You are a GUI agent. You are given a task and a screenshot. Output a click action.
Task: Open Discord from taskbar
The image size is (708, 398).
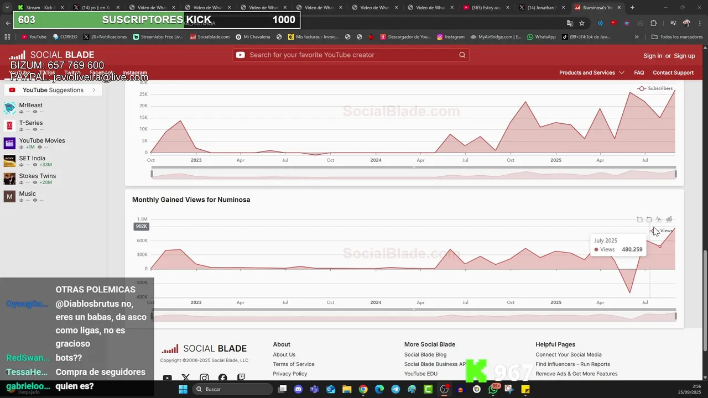pyautogui.click(x=299, y=389)
